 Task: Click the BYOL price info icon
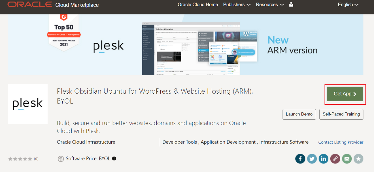[x=114, y=158]
